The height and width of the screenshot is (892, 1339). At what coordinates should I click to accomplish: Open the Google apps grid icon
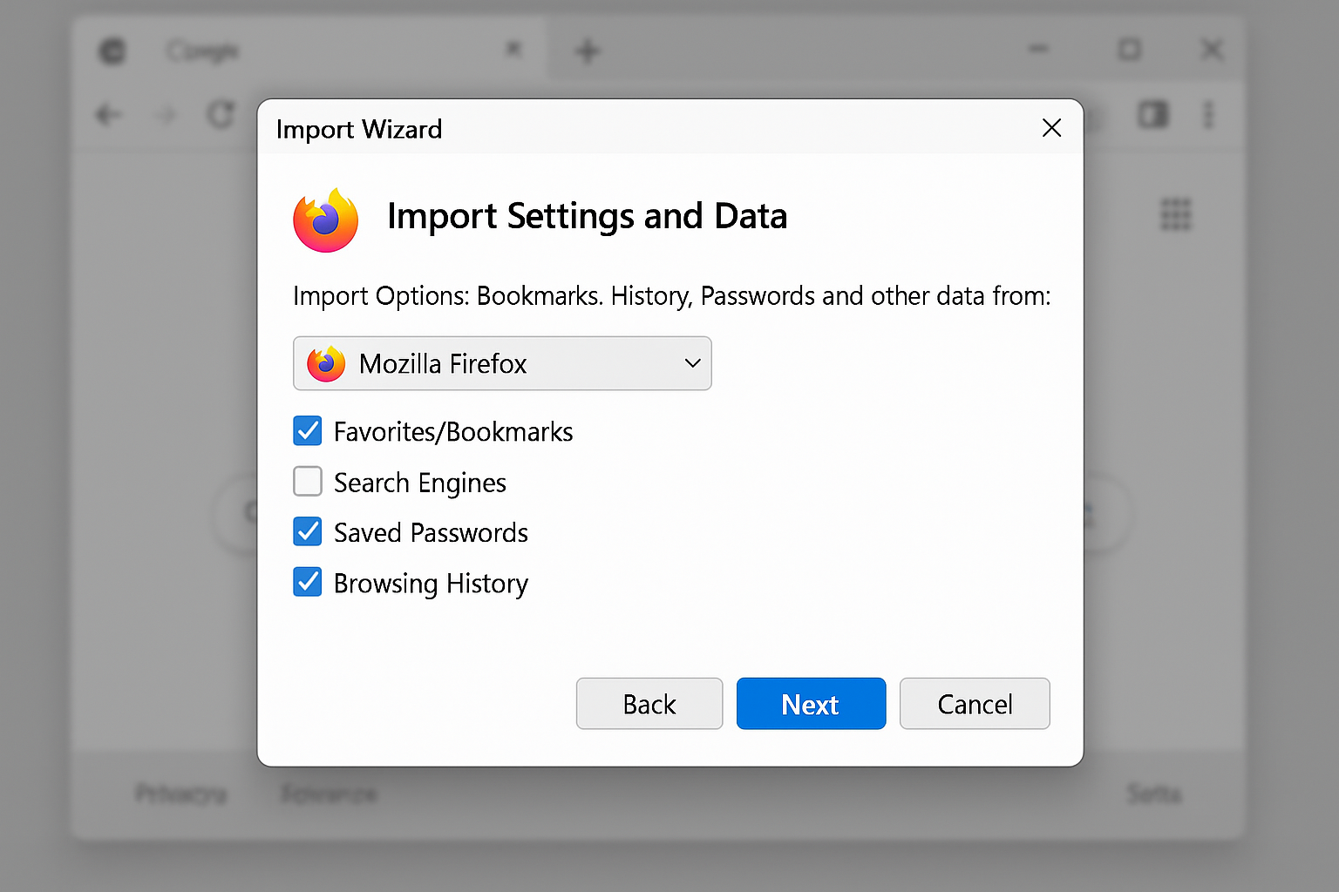click(1176, 215)
